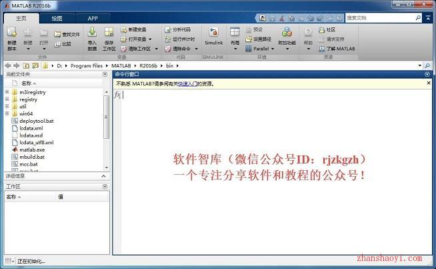Image resolution: width=436 pixels, height=269 pixels.
Task: Click the cut (scissors) quick access icon
Action: 282,19
